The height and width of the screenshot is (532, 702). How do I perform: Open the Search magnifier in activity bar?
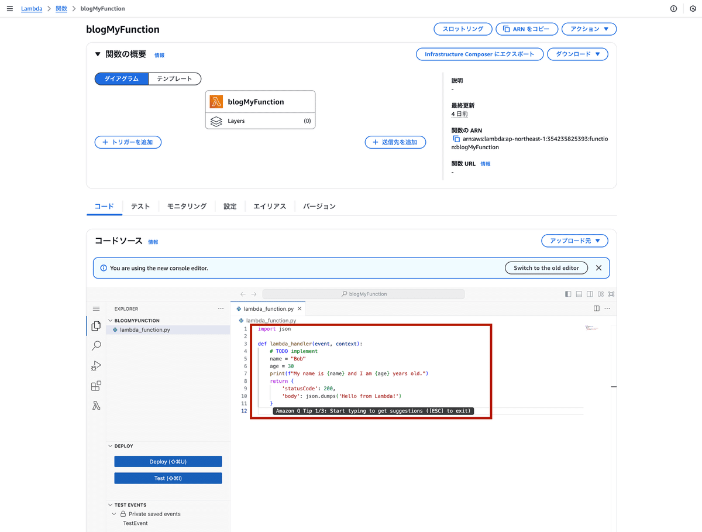point(96,346)
